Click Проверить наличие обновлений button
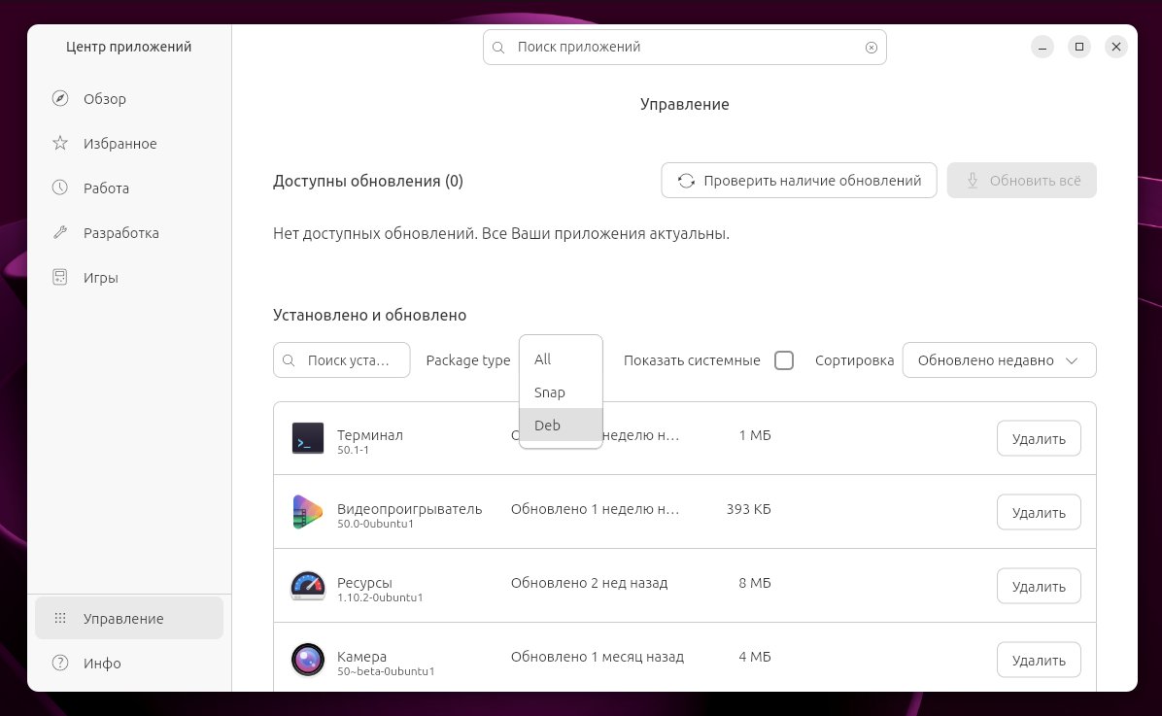The height and width of the screenshot is (716, 1162). pyautogui.click(x=799, y=180)
